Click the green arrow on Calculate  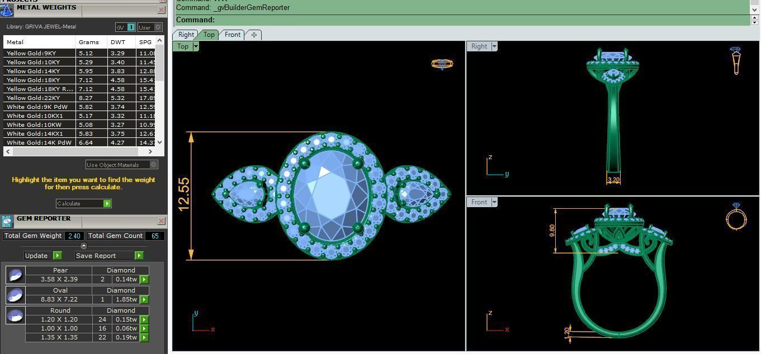tap(107, 203)
